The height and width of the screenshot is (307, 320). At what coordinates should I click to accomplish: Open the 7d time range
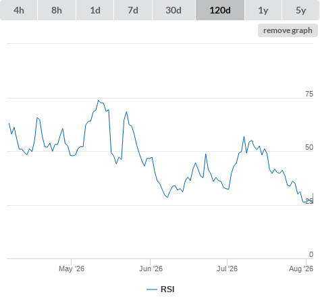[133, 10]
